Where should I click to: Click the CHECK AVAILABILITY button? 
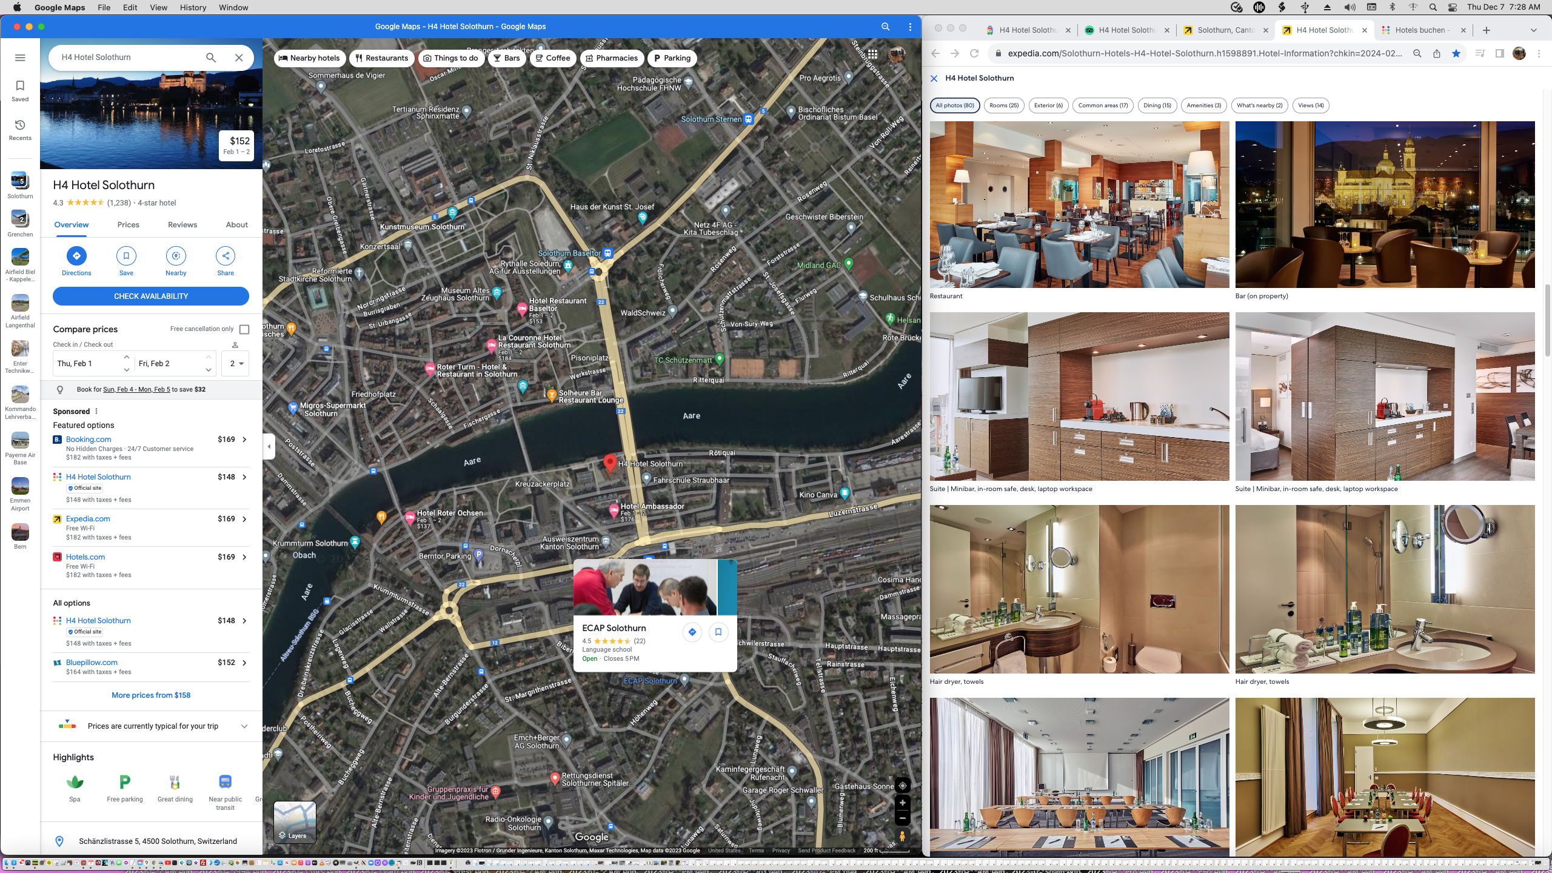[150, 296]
